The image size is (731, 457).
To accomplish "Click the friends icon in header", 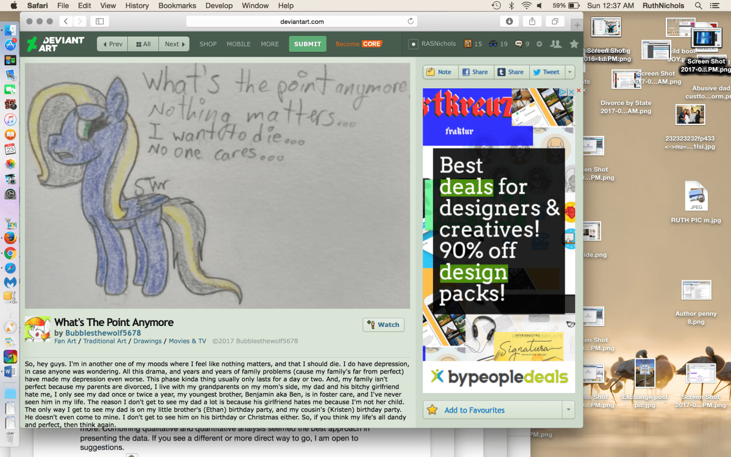I will (555, 44).
